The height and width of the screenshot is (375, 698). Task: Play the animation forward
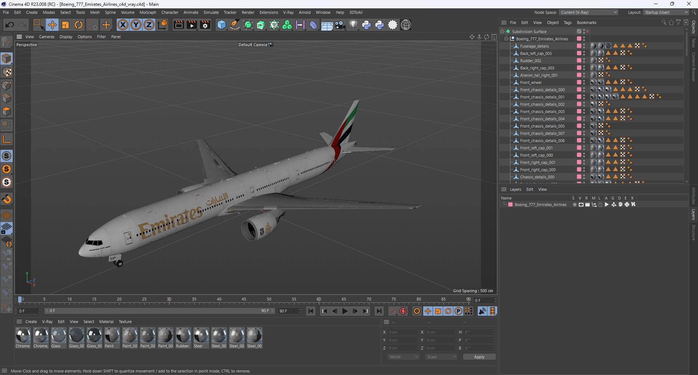point(345,311)
